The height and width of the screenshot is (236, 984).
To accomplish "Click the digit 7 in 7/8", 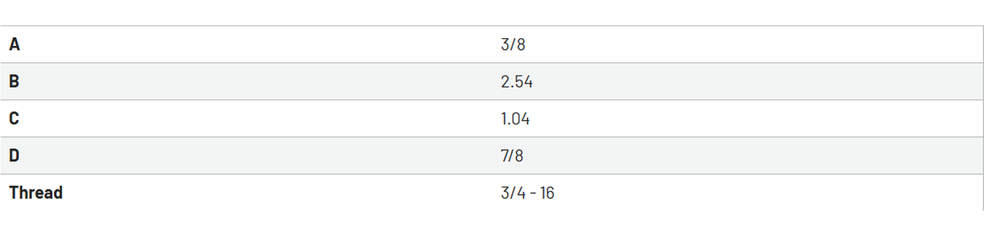I will point(504,156).
